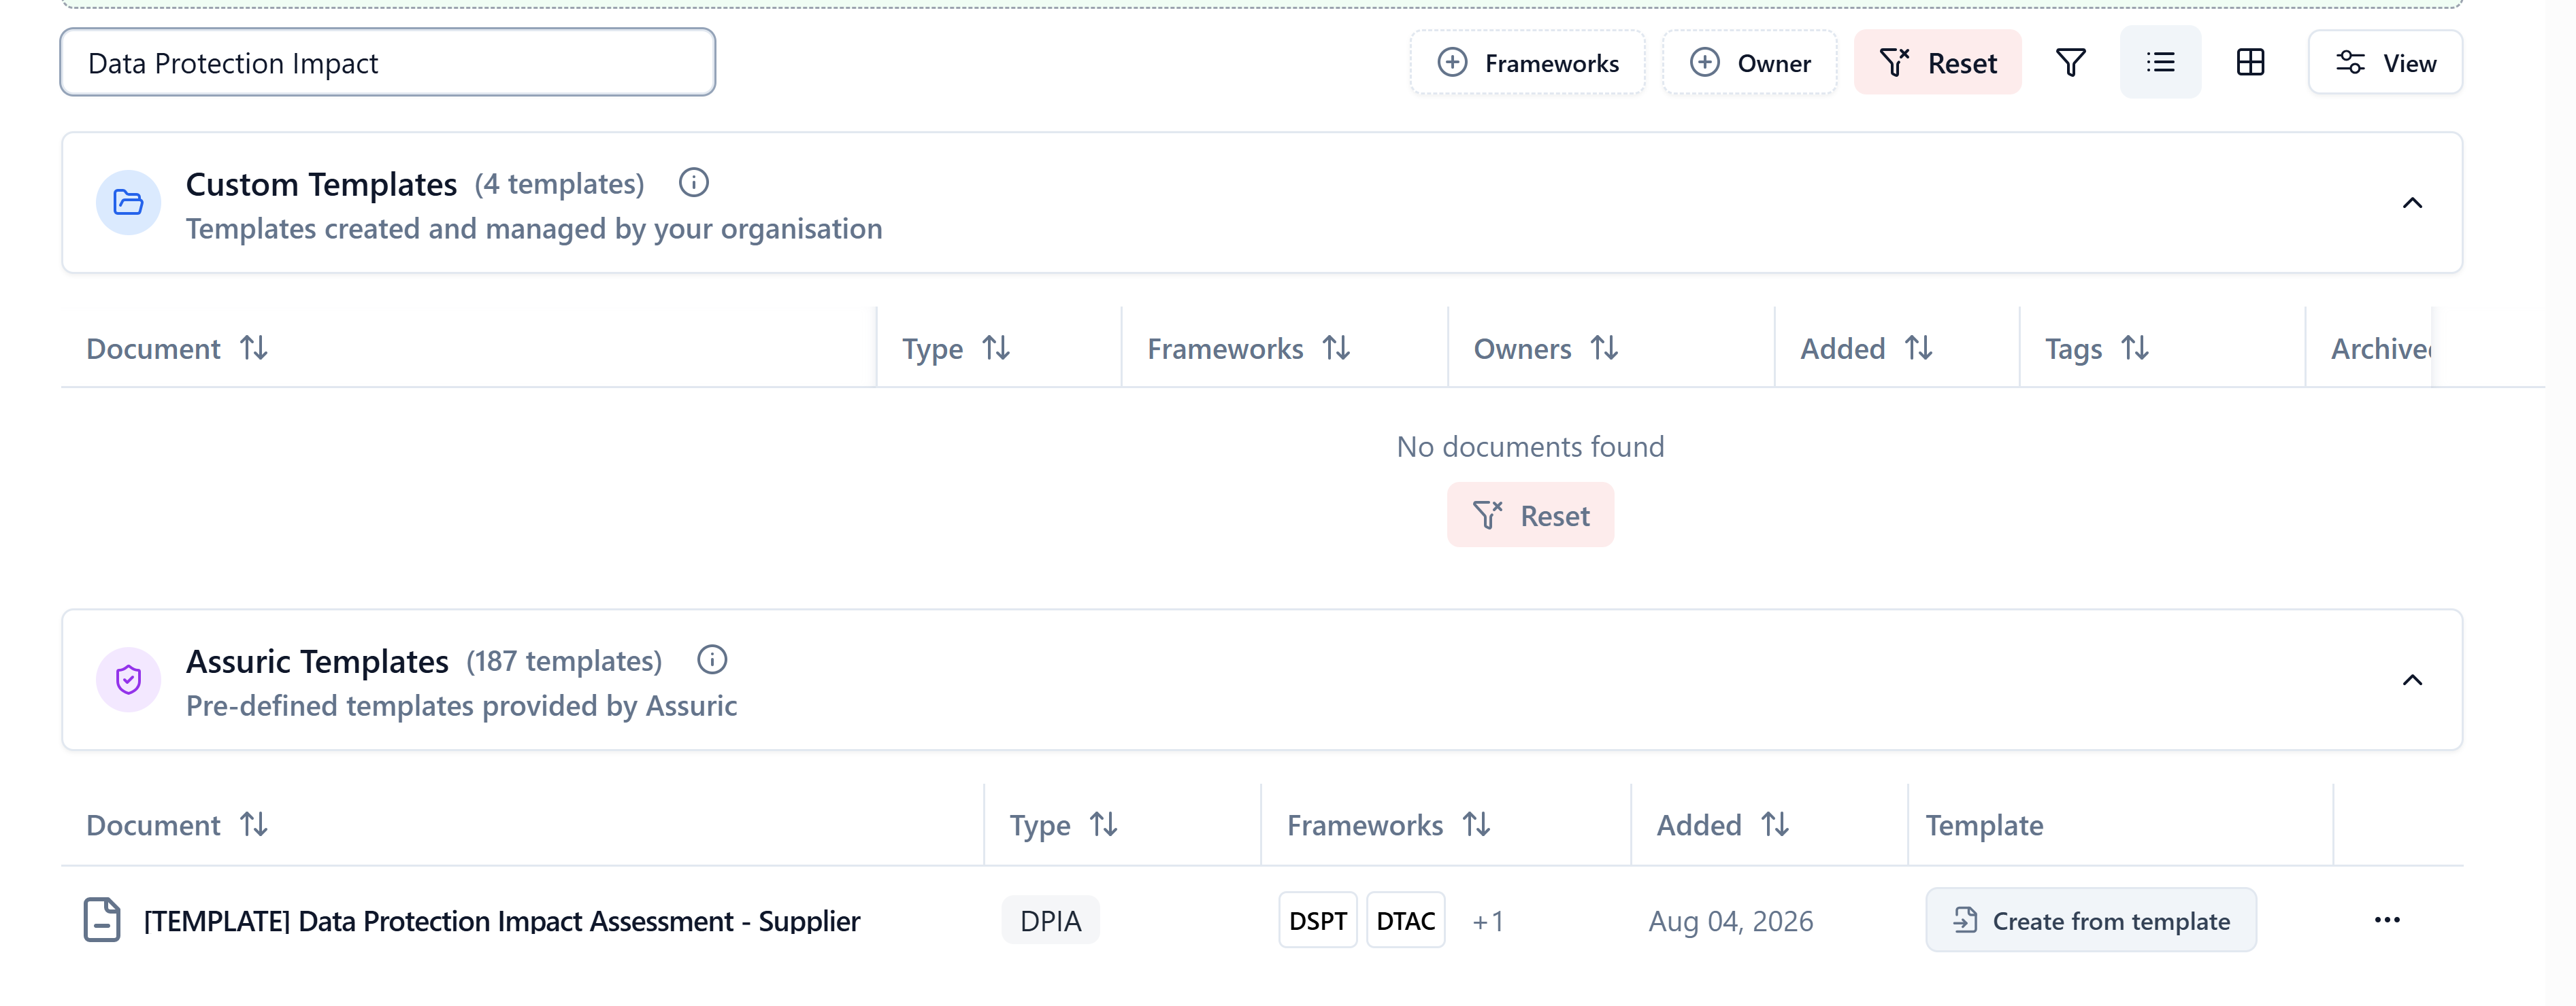The image size is (2576, 1006).
Task: Click the Data Protection Impact search field
Action: pyautogui.click(x=388, y=63)
